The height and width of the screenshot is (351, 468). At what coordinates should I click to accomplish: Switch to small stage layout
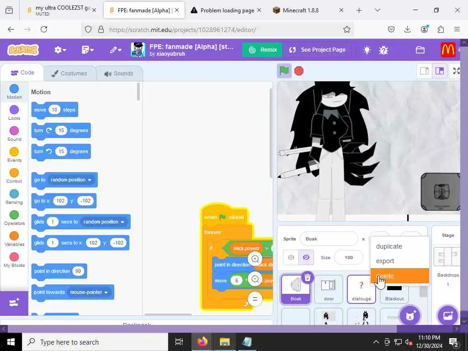(424, 71)
